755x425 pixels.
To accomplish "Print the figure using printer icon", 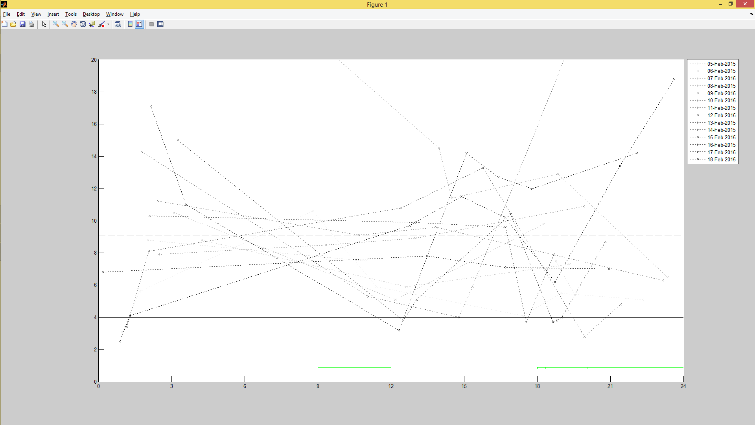I will [31, 24].
